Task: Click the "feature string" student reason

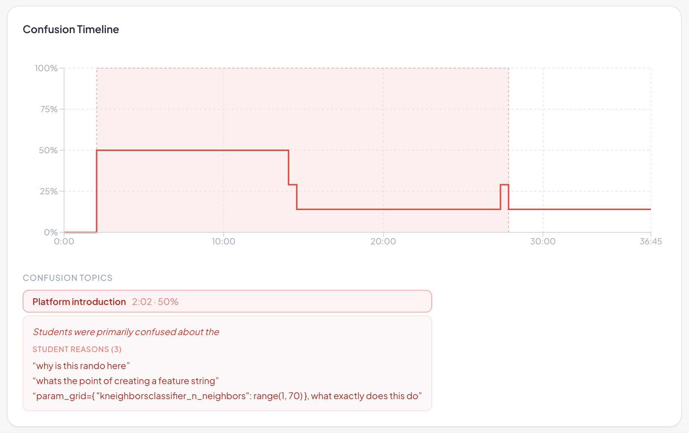Action: pyautogui.click(x=126, y=381)
